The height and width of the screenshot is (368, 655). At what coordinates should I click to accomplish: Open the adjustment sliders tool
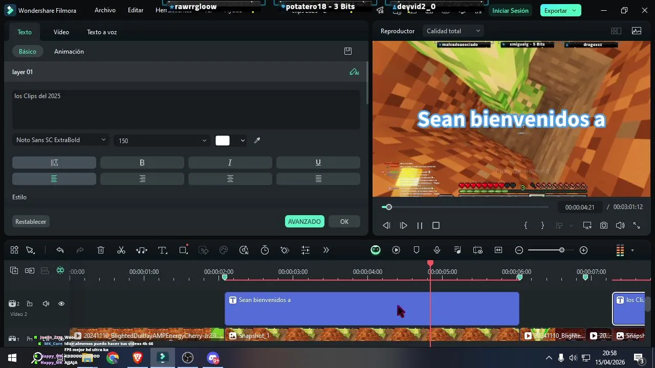305,250
